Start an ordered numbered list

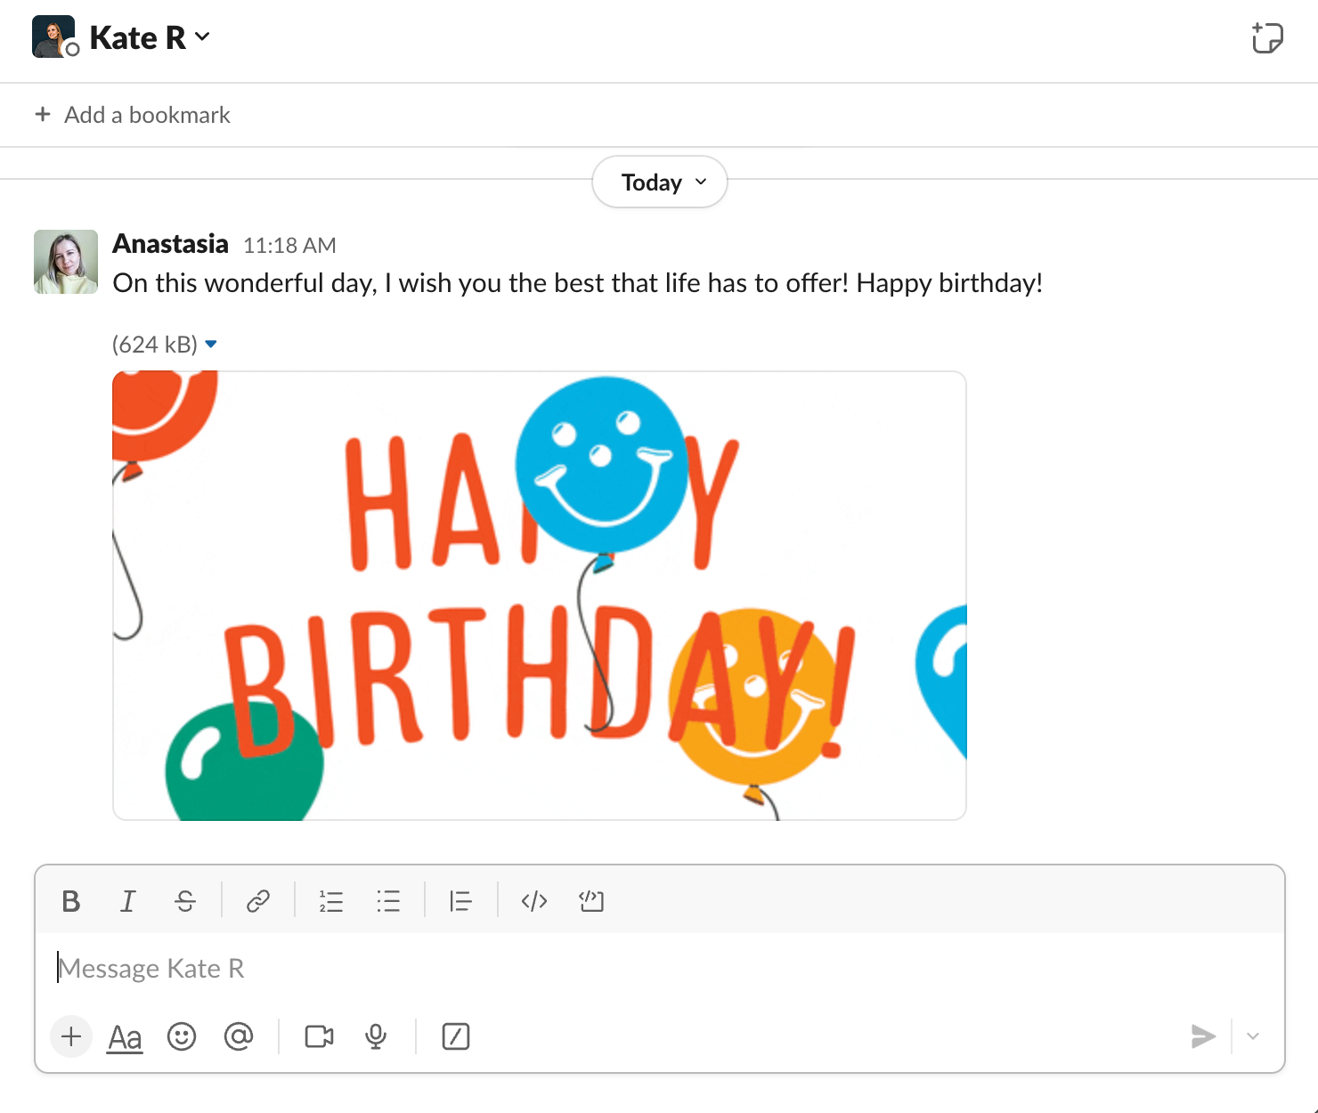[x=331, y=902]
